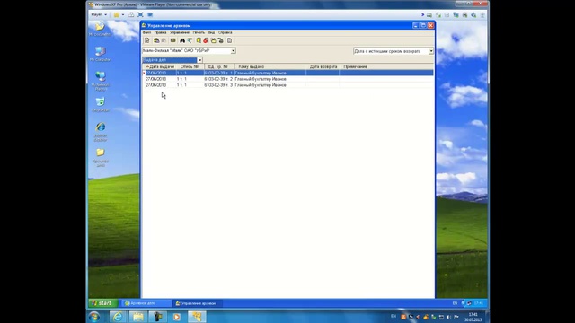Image resolution: width=575 pixels, height=323 pixels.
Task: Sort by Опись № column header
Action: pyautogui.click(x=190, y=67)
